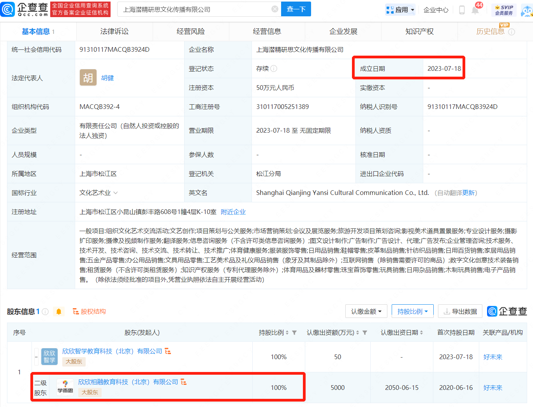Open legal representative 胡健 link
The height and width of the screenshot is (407, 533).
(x=107, y=78)
